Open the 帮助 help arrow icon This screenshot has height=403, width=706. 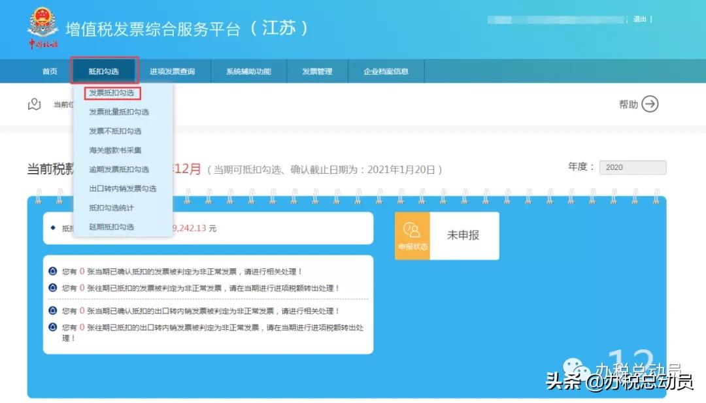(650, 104)
